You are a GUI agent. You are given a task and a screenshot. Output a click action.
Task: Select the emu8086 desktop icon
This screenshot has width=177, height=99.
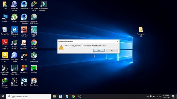click(34, 69)
